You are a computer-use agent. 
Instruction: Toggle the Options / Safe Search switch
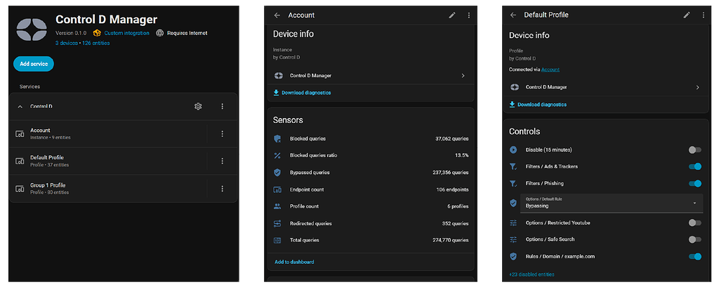pos(694,239)
